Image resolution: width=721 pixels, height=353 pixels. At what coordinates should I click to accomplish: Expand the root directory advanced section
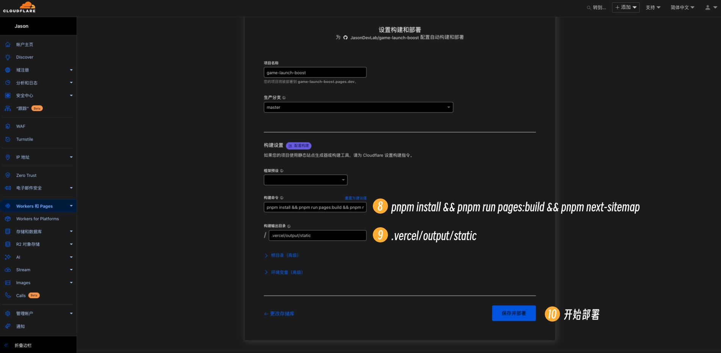click(x=281, y=255)
